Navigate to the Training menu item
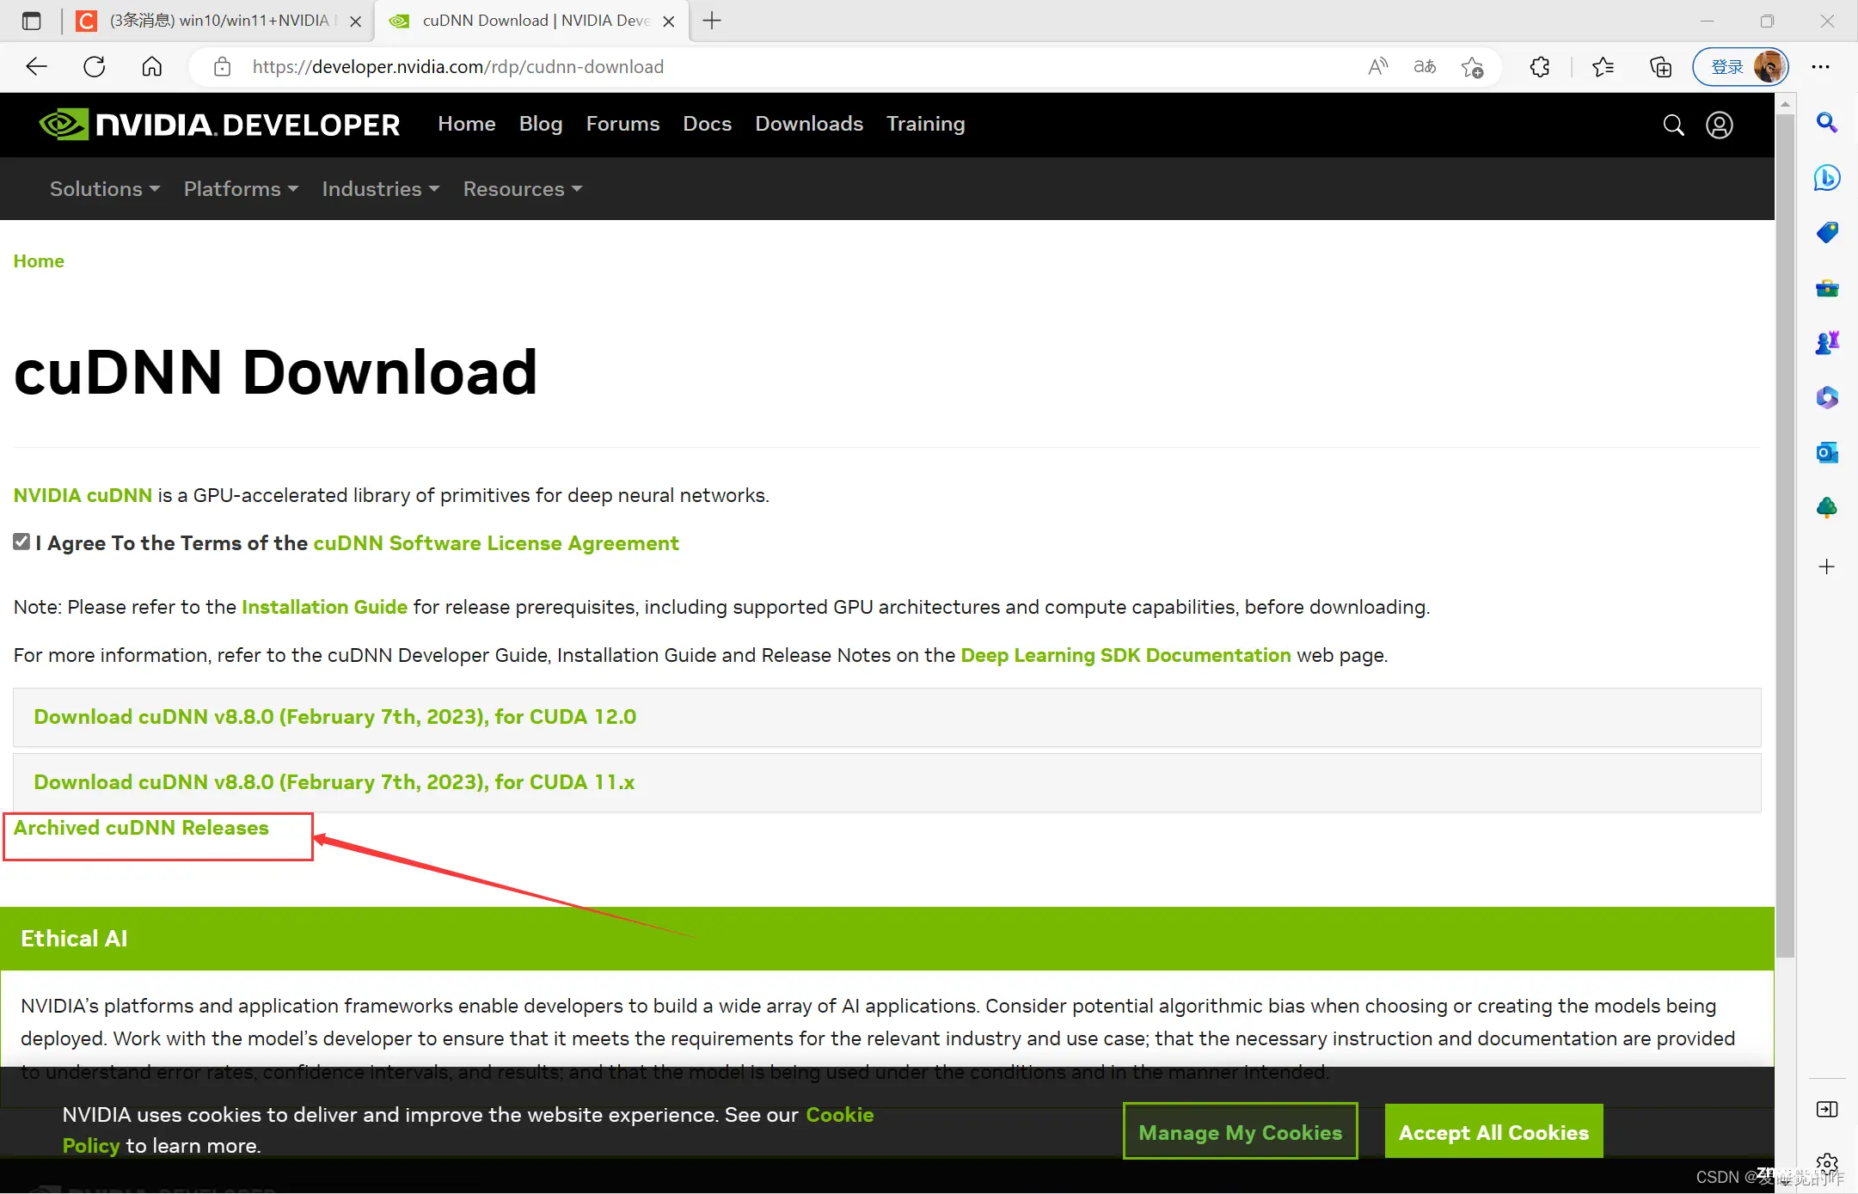Viewport: 1858px width, 1194px height. click(x=926, y=125)
